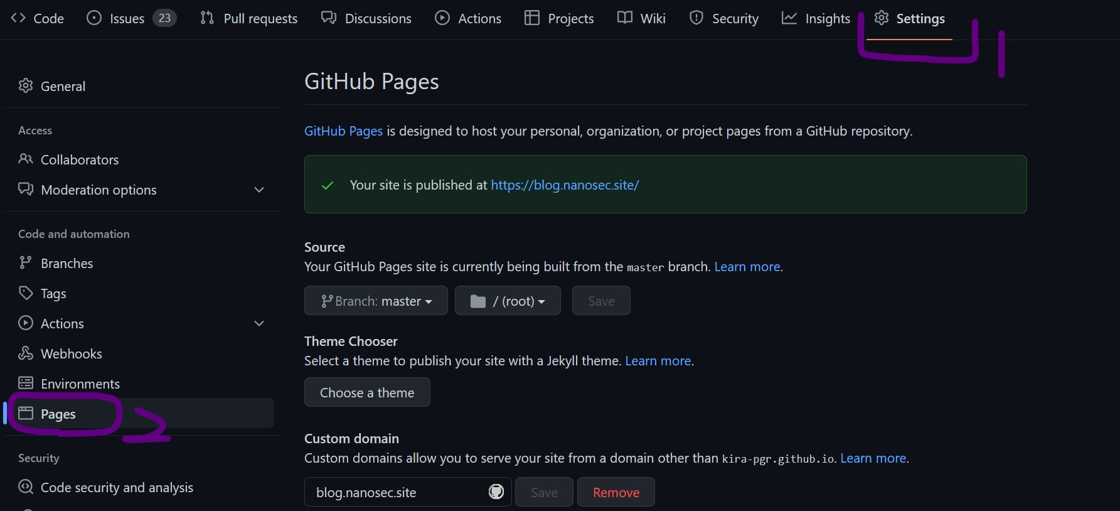
Task: Click the folder icon in root dropdown
Action: coord(478,301)
